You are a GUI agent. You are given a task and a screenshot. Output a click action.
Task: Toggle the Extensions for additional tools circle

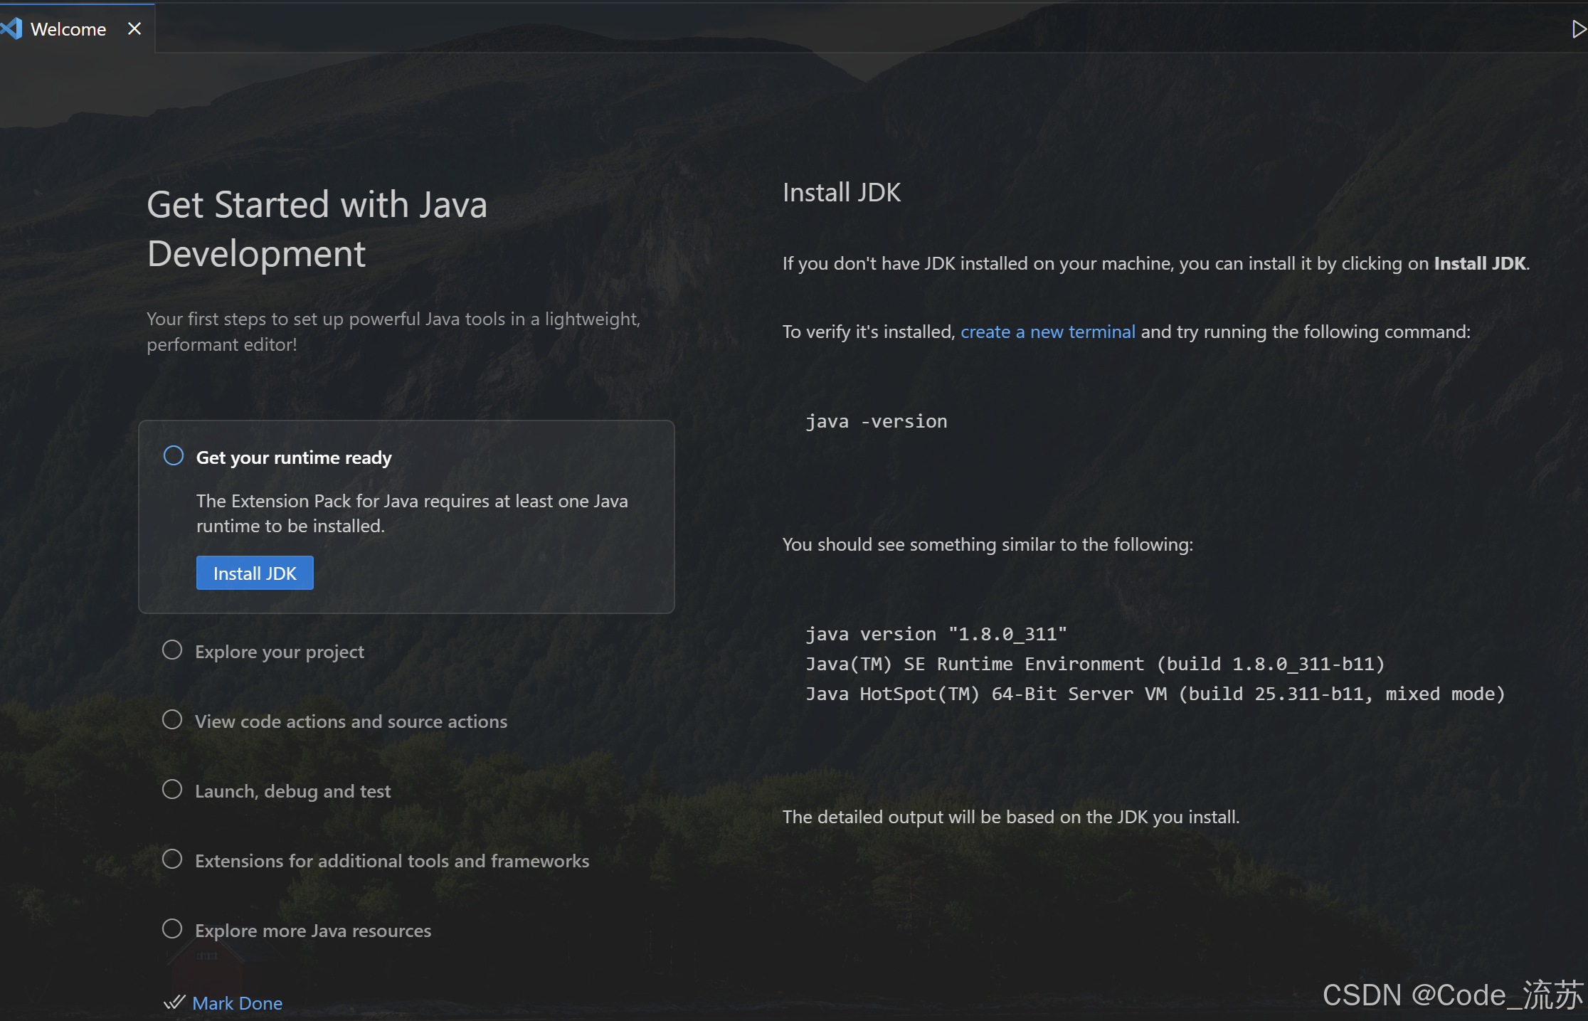tap(172, 859)
